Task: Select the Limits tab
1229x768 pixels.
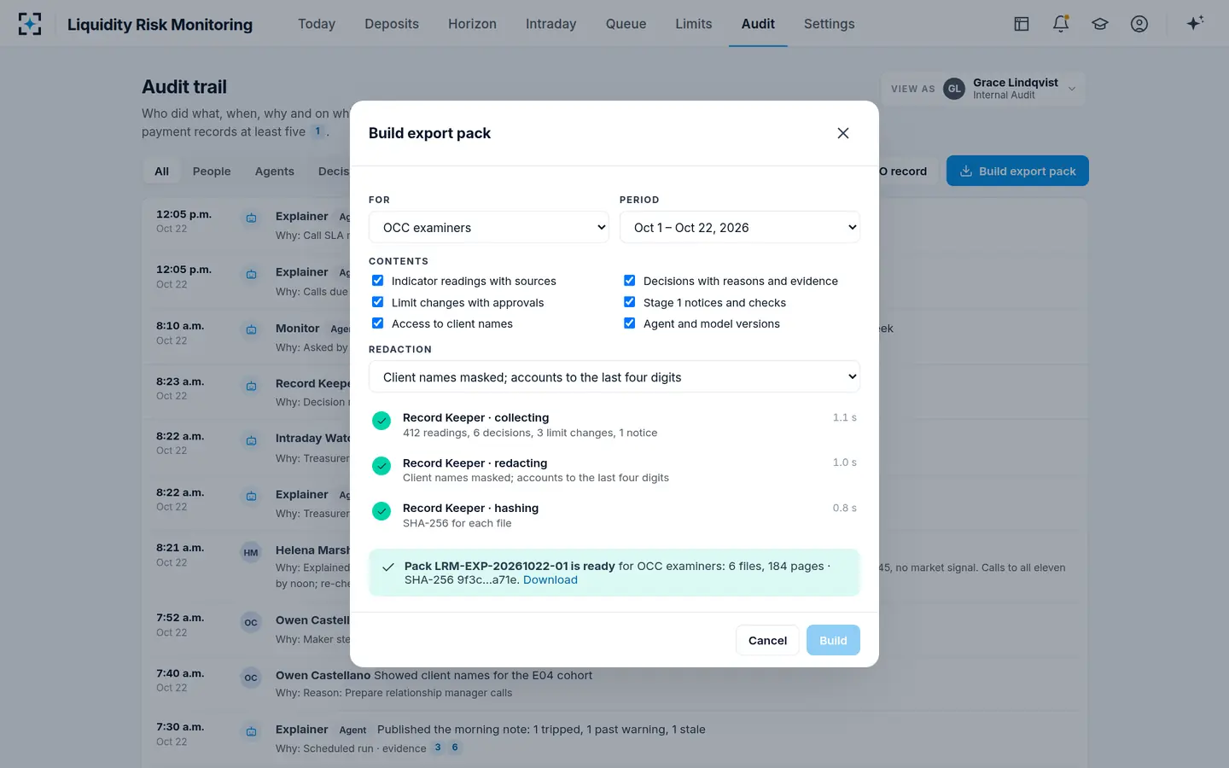Action: tap(694, 24)
